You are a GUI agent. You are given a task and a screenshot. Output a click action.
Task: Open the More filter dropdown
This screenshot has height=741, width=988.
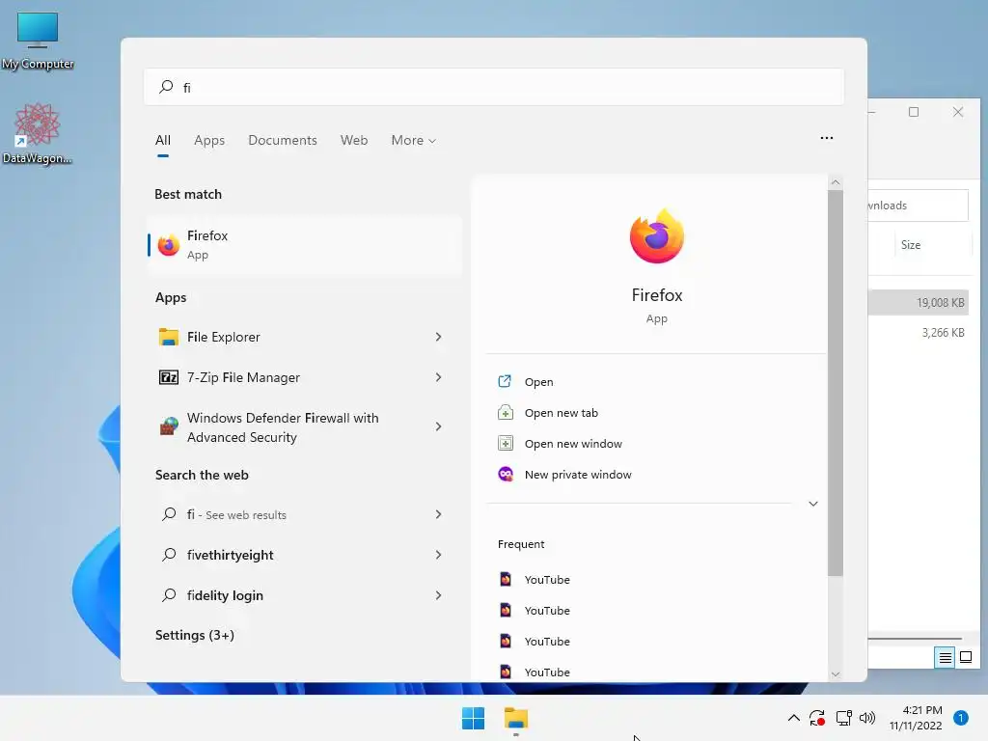[413, 140]
